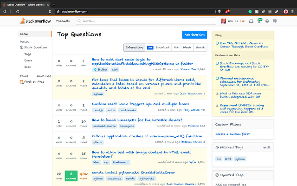This screenshot has width=297, height=186.
Task: Open the Products menu
Action: pos(63,21)
